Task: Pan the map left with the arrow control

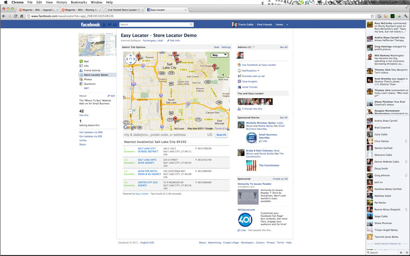Action: tap(127, 59)
